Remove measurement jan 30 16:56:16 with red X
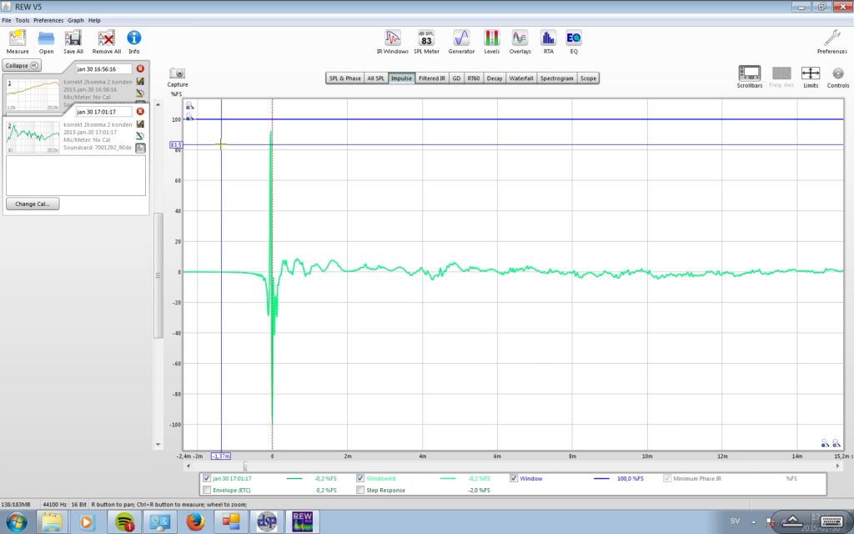 140,68
